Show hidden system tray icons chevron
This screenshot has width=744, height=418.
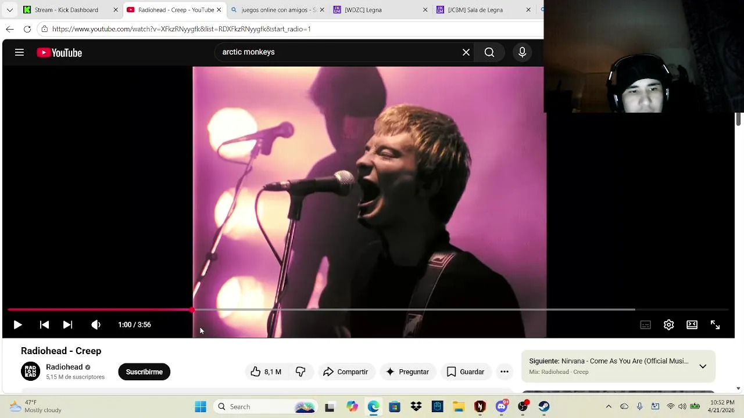(609, 407)
